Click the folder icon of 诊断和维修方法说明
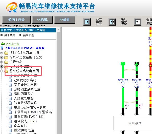This screenshot has width=152, height=134. coord(6,53)
